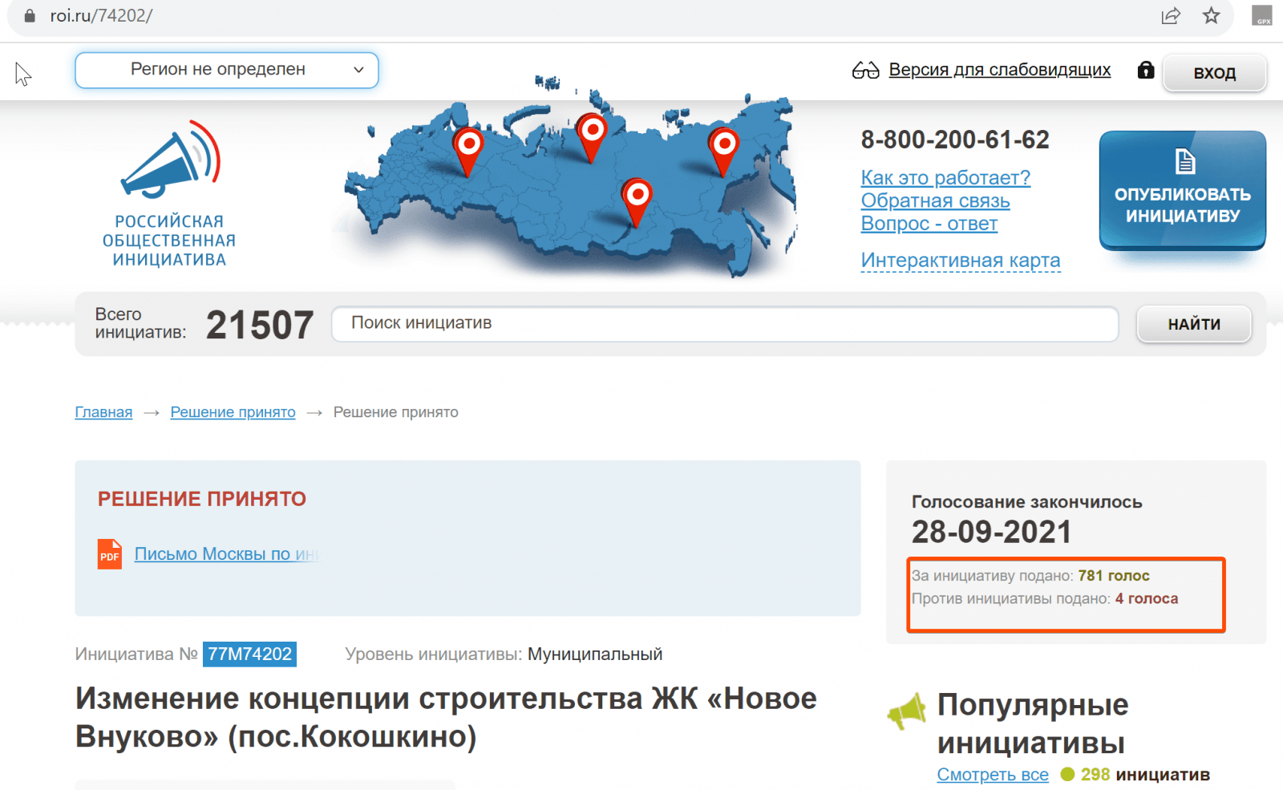This screenshot has width=1283, height=790.
Task: Go to 'Главная' in the breadcrumb
Action: 103,412
